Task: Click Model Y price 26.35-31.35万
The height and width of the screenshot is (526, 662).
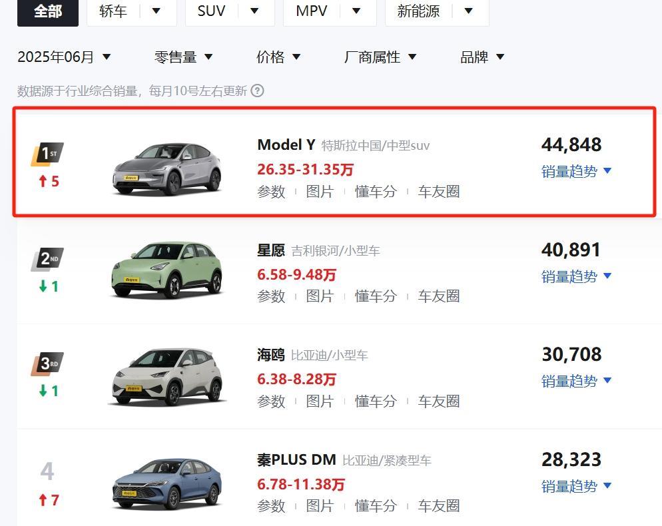Action: click(305, 169)
